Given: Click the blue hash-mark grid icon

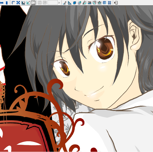Looking at the screenshot, I should [x=105, y=3].
